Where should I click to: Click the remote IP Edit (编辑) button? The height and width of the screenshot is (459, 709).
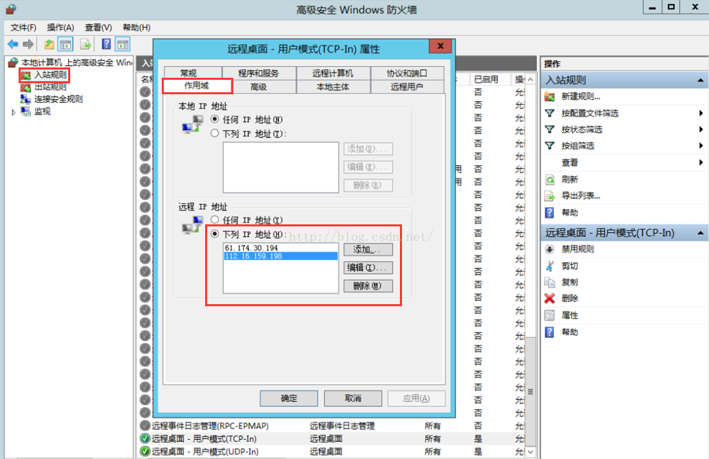[x=368, y=268]
